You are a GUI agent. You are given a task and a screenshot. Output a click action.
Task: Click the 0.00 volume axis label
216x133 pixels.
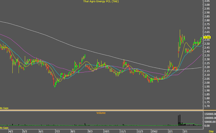click(x=207, y=126)
